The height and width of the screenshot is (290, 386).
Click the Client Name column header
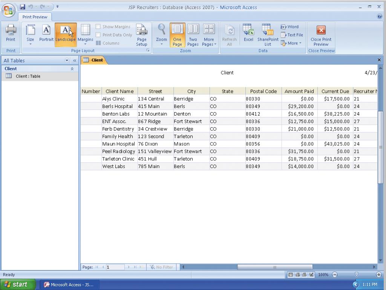[x=119, y=91]
